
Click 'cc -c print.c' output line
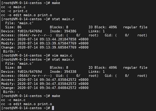tap(14, 11)
